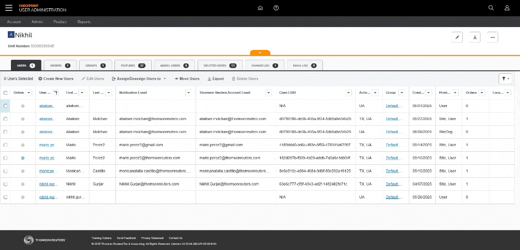The height and width of the screenshot is (250, 520).
Task: Open Ciam EUID column filter dropdown
Action: [x=348, y=93]
